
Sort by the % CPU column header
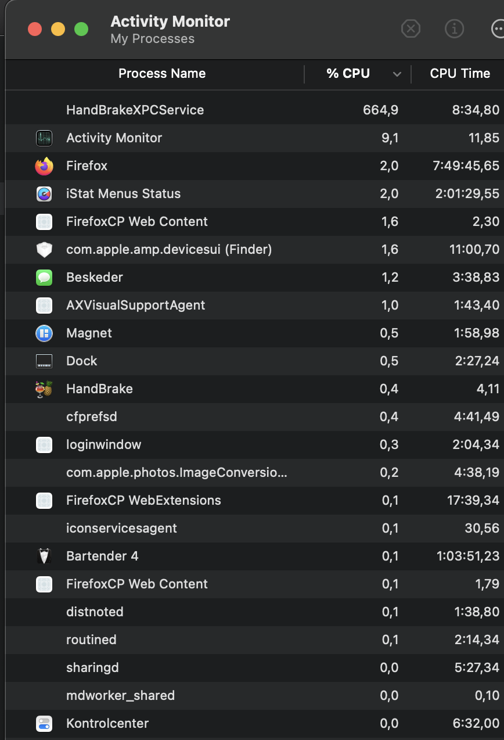[348, 74]
